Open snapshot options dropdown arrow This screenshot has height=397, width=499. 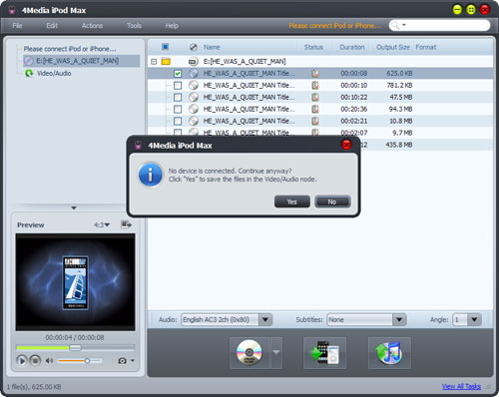coord(133,360)
